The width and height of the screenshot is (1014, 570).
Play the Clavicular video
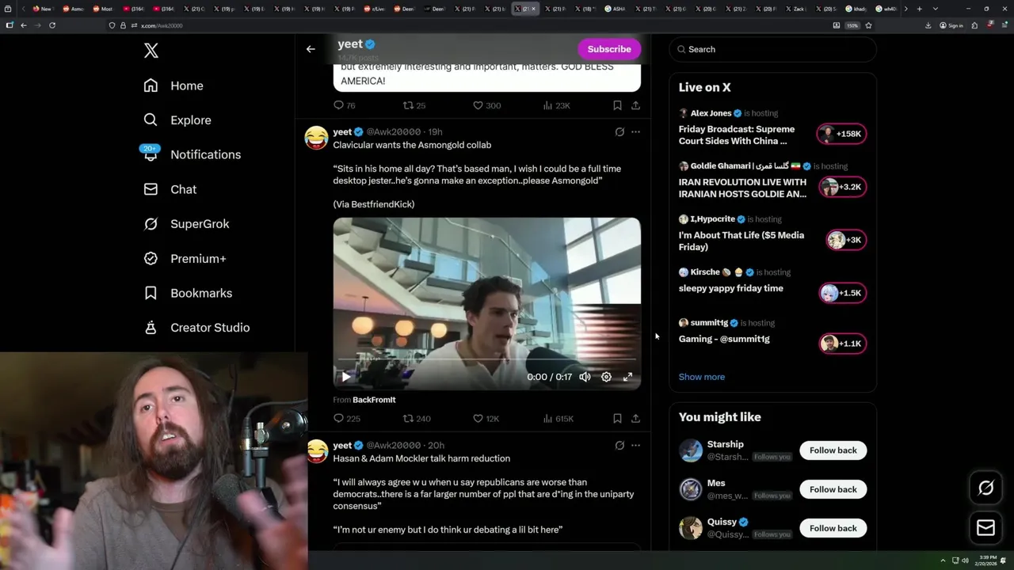coord(346,377)
